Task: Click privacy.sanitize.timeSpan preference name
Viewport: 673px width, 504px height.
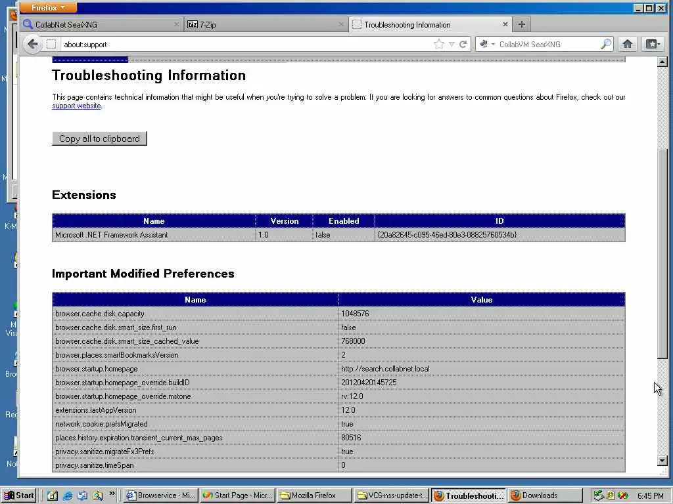Action: click(x=95, y=465)
